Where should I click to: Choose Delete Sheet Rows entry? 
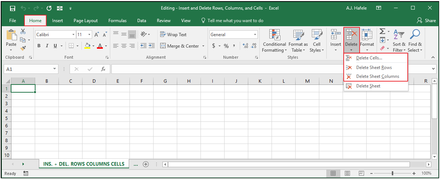pyautogui.click(x=376, y=67)
